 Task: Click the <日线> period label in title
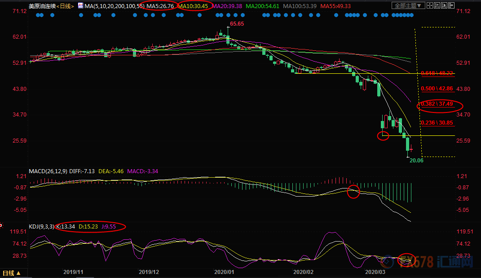pos(65,6)
